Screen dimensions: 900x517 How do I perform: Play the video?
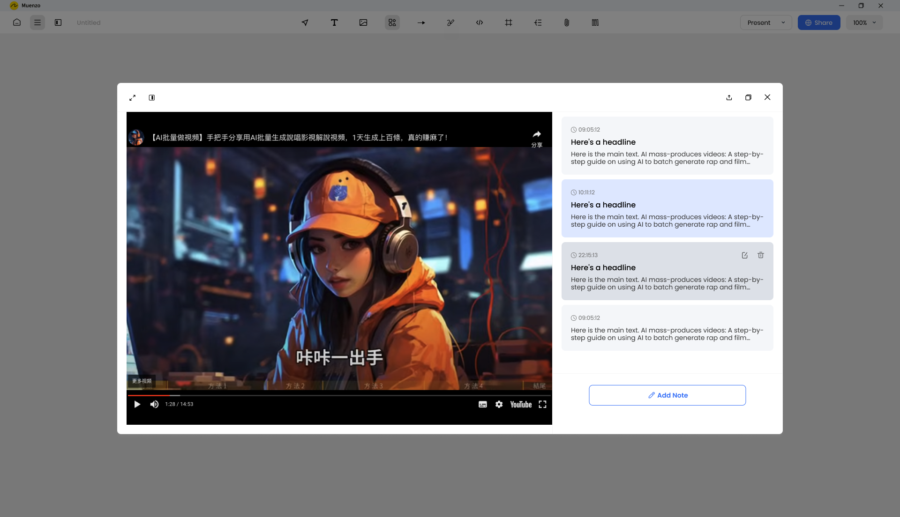(x=137, y=404)
